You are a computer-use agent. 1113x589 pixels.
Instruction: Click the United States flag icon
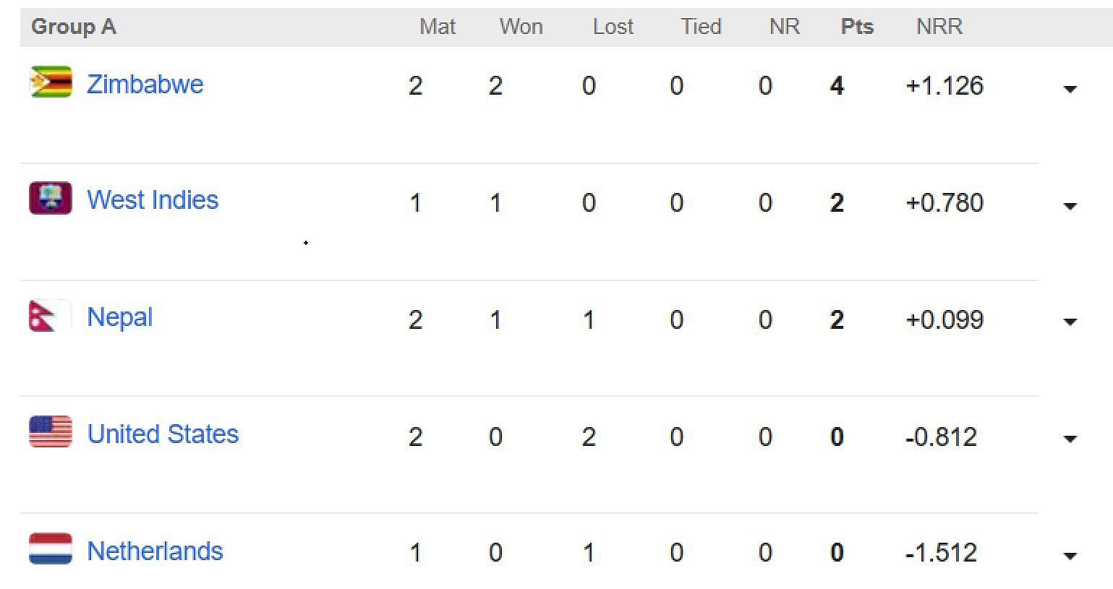51,432
